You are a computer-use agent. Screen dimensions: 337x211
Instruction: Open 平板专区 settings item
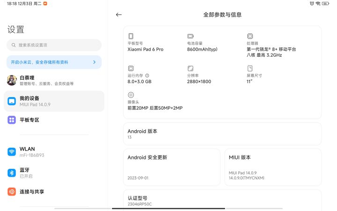point(54,120)
